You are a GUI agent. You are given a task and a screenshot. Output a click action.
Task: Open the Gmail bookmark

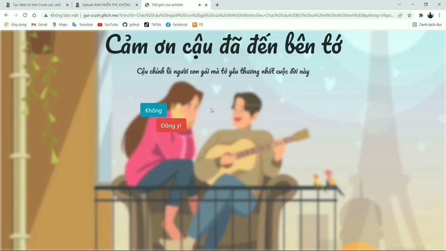point(39,24)
